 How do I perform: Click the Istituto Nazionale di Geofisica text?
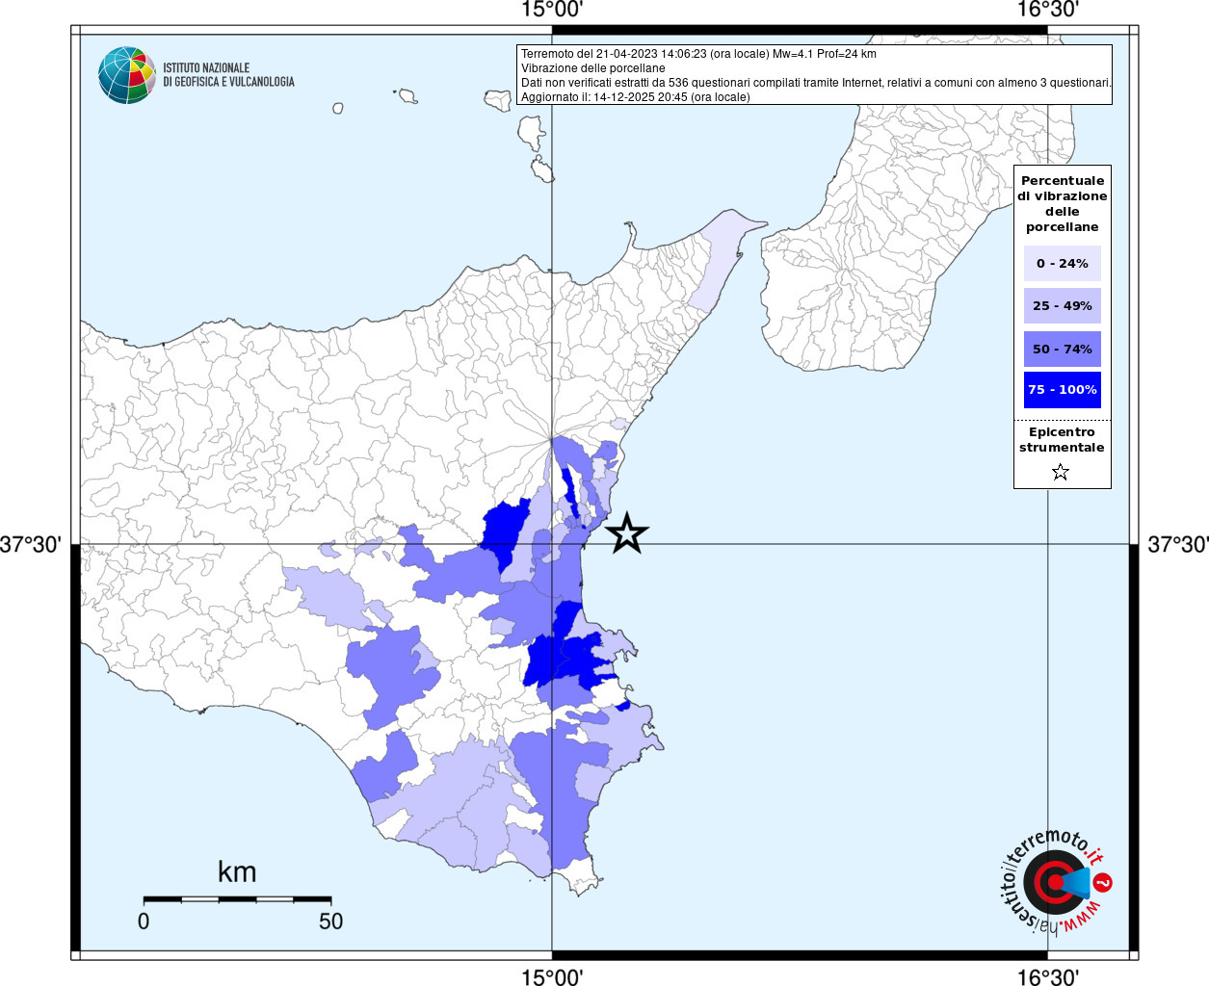[x=228, y=75]
